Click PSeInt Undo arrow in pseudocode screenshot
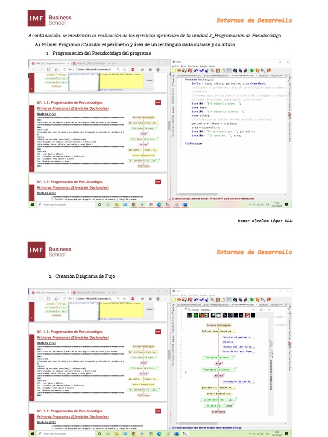 pos(196,70)
